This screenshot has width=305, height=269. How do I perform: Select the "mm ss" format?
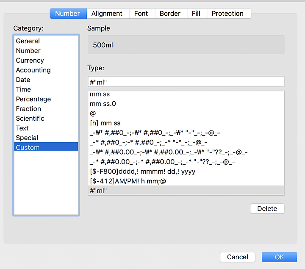coord(186,94)
